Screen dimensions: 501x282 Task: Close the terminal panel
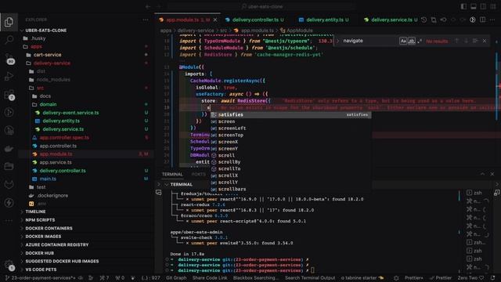pos(492,174)
